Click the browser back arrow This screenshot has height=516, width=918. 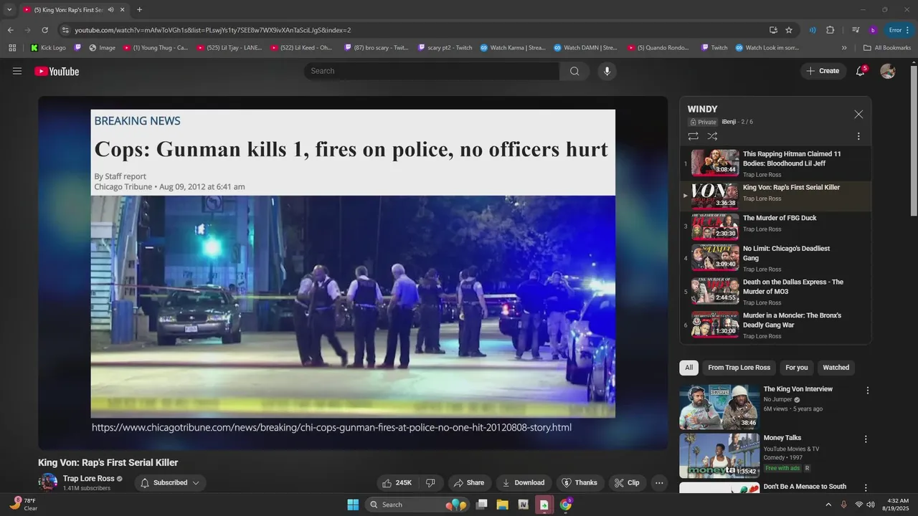(10, 30)
